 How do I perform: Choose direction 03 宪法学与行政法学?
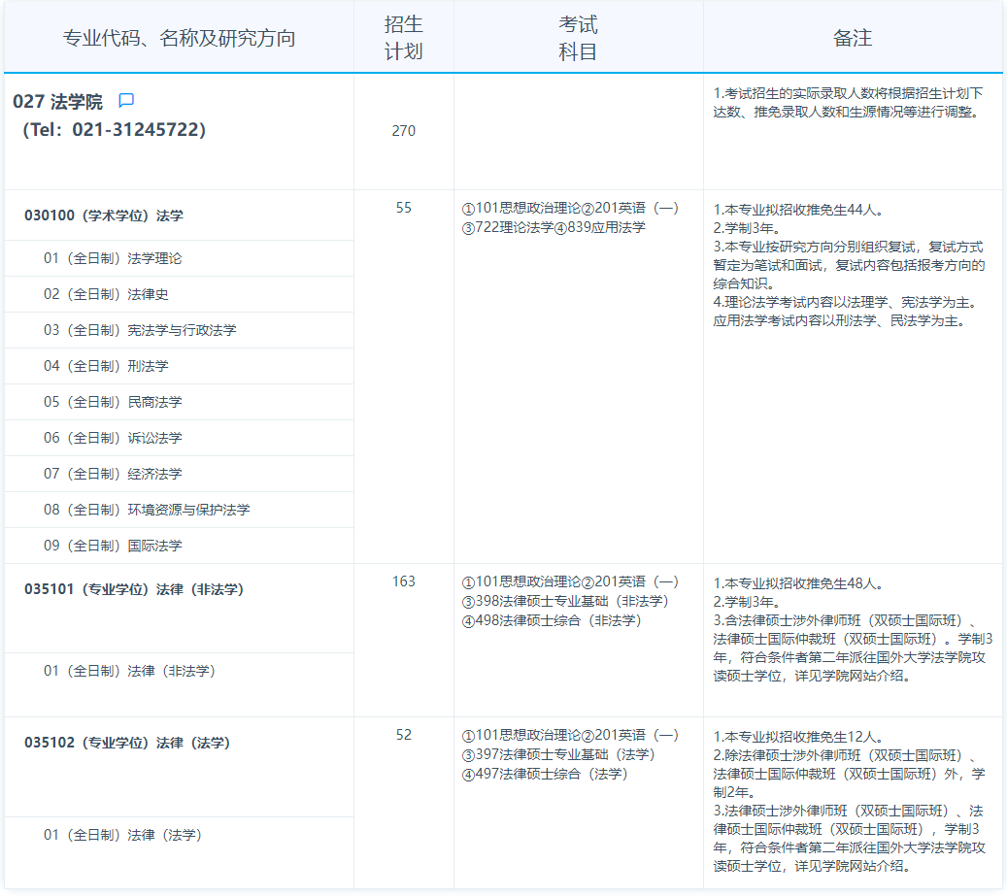point(140,330)
